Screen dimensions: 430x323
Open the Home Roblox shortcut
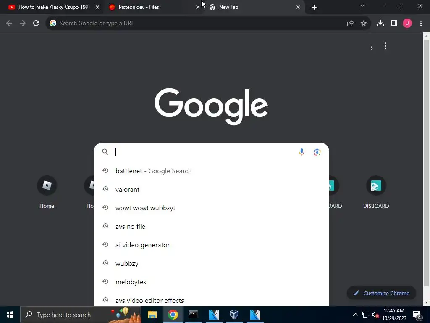click(x=47, y=192)
